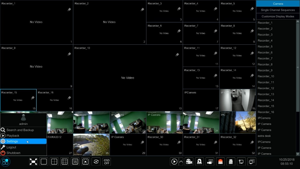Select Recorder_10 in the camera list

266,76
